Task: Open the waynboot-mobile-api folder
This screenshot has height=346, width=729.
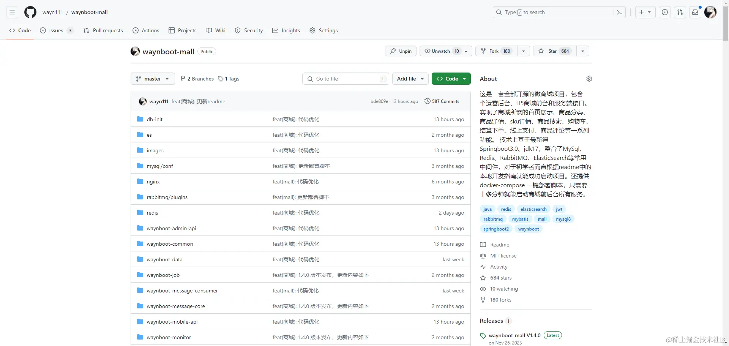Action: tap(172, 322)
